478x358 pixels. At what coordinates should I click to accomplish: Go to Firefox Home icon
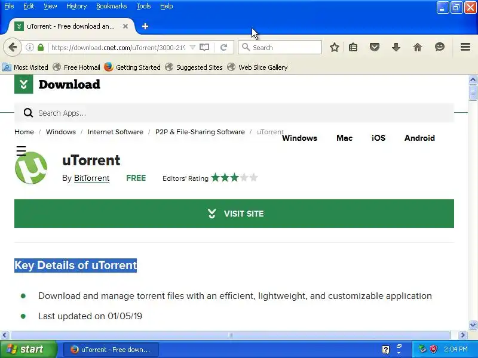[418, 47]
